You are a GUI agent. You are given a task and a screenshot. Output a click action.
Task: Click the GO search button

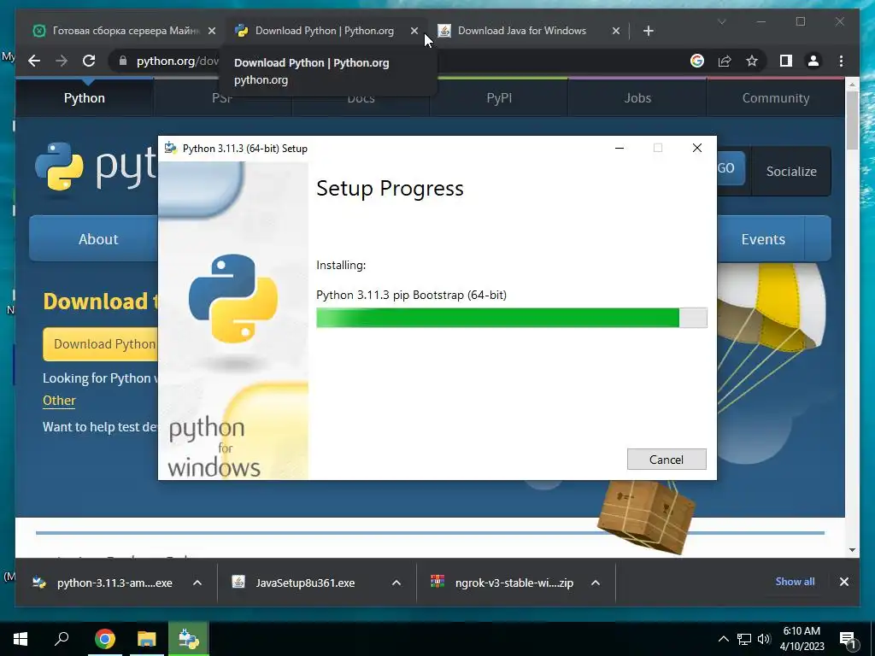730,168
